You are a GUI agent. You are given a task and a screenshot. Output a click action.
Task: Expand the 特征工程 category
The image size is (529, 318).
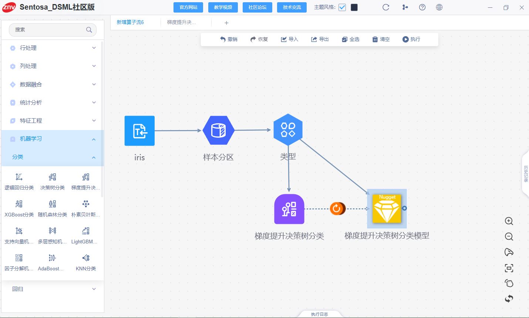pyautogui.click(x=53, y=120)
